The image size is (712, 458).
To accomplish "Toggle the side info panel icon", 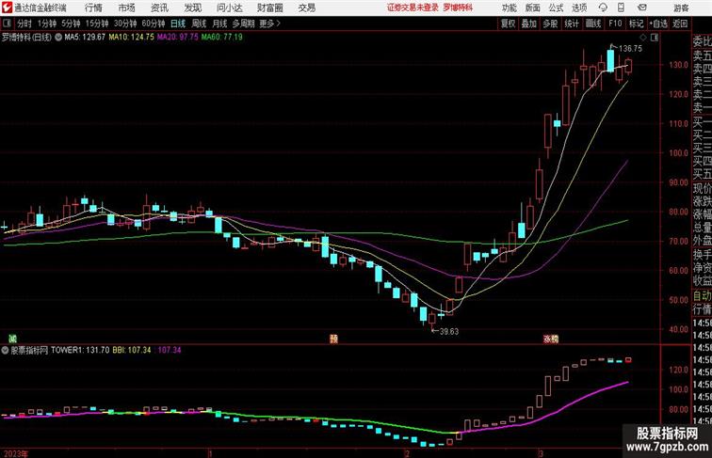I will (x=655, y=38).
